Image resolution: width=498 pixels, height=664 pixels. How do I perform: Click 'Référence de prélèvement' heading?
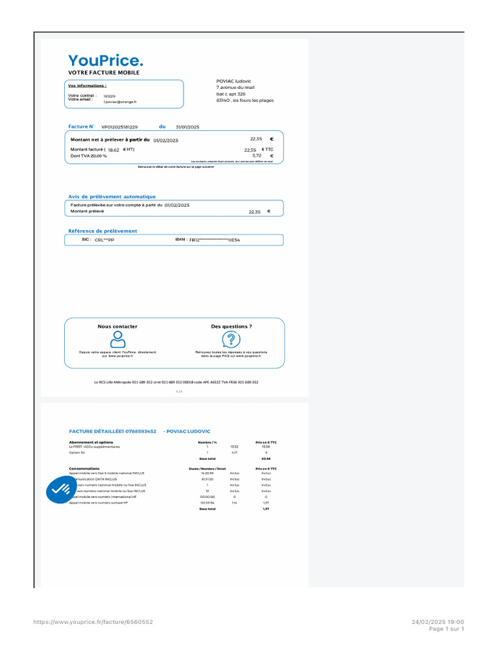coord(102,231)
